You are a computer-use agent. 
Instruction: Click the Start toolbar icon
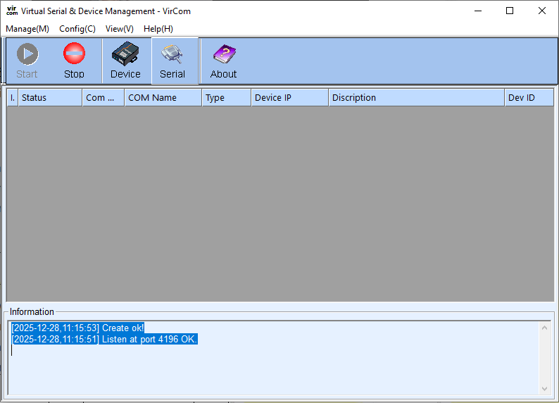27,54
